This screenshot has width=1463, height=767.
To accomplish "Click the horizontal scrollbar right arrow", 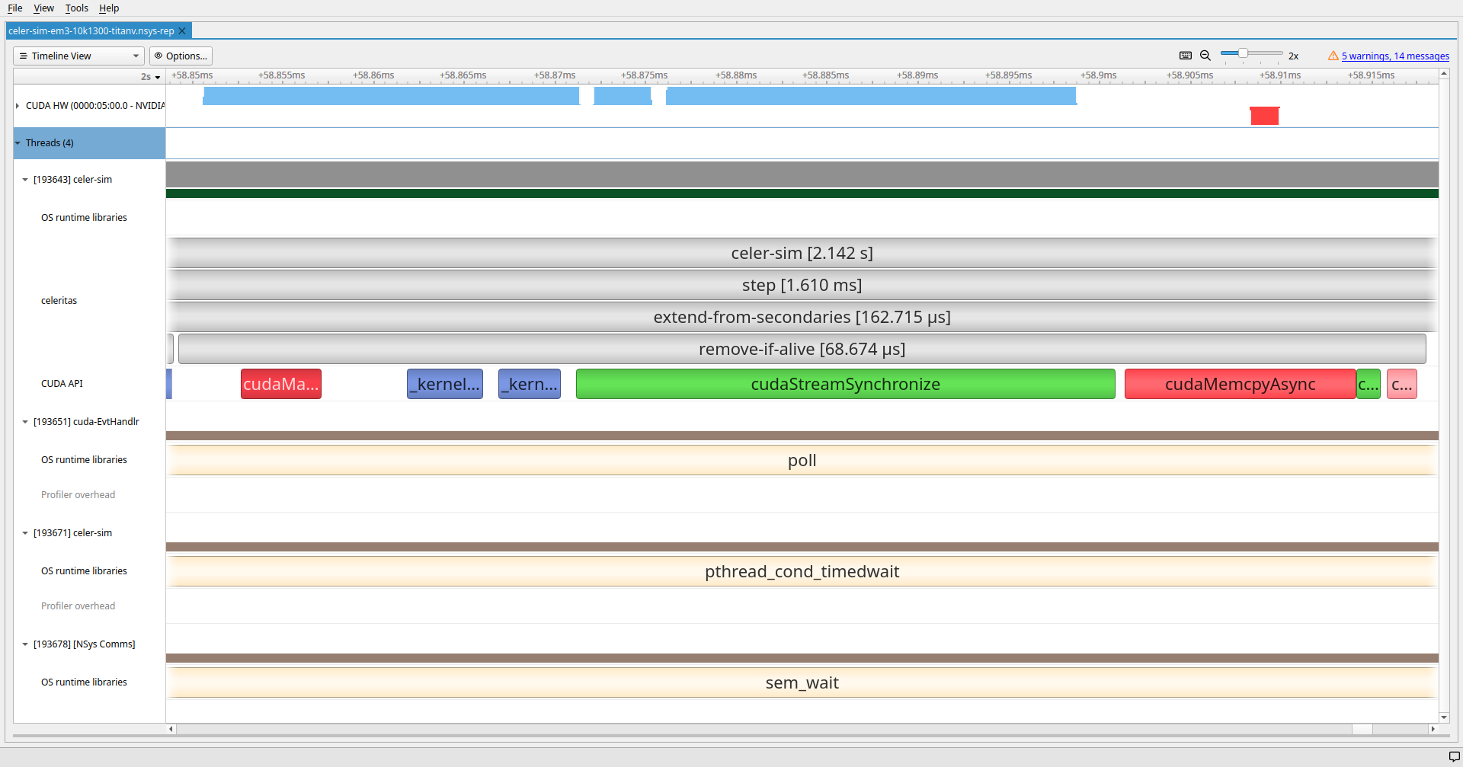I will (1433, 729).
